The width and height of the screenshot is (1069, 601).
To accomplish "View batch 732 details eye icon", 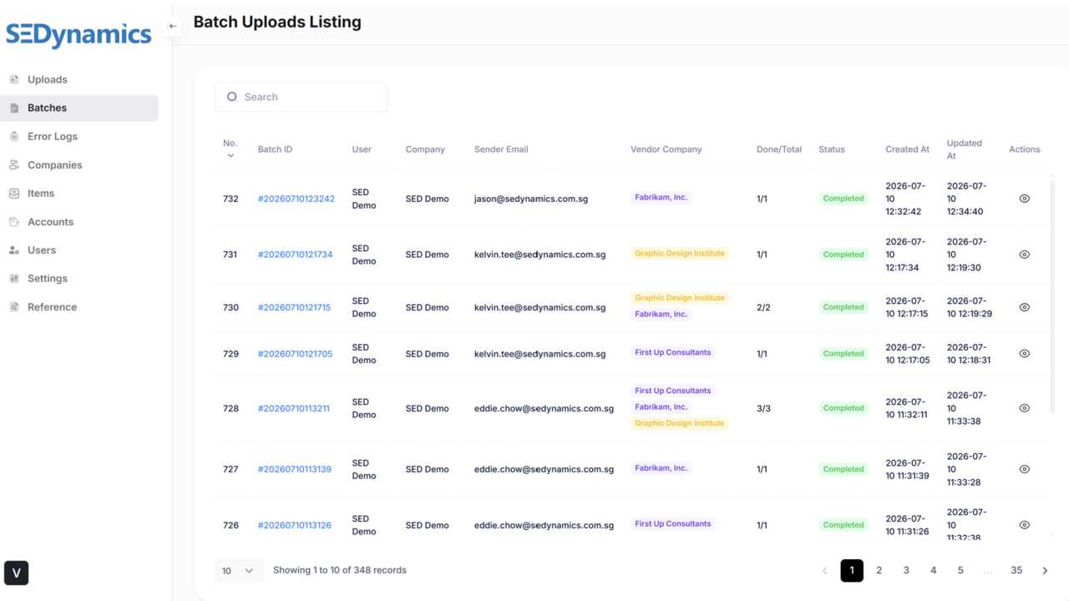I will pyautogui.click(x=1025, y=199).
